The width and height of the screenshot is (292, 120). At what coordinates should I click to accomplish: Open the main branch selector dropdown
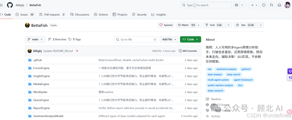tap(35, 39)
